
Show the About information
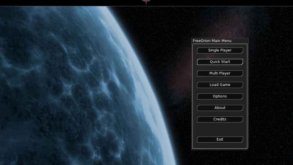click(x=220, y=108)
